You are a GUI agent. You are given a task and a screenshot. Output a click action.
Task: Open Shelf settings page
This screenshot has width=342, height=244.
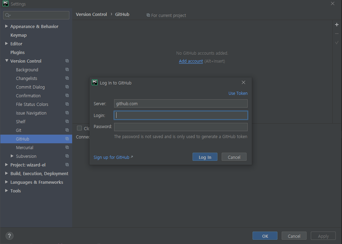21,122
